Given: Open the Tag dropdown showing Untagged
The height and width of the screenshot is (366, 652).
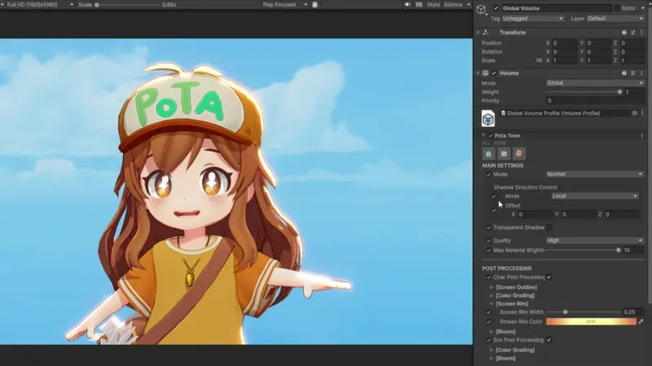Looking at the screenshot, I should 533,19.
